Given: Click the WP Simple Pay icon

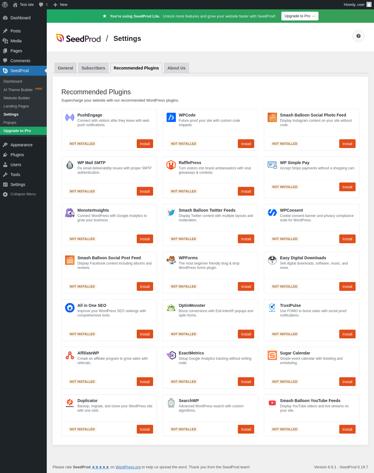Looking at the screenshot, I should pos(272,165).
